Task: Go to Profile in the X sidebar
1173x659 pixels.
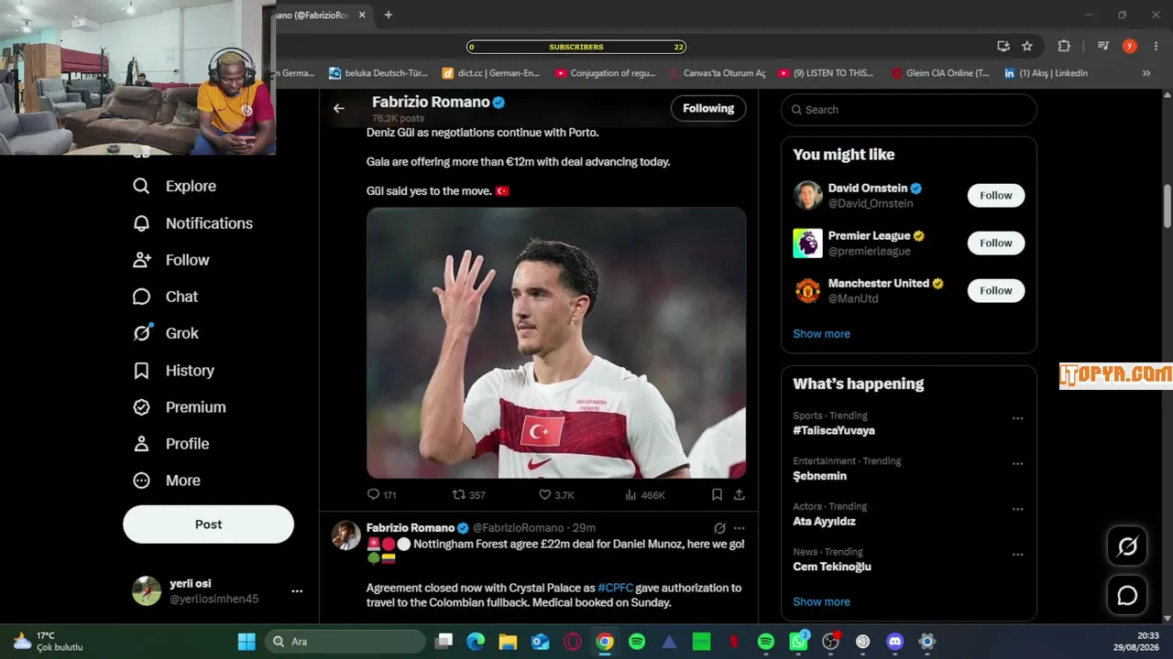Action: [171, 444]
